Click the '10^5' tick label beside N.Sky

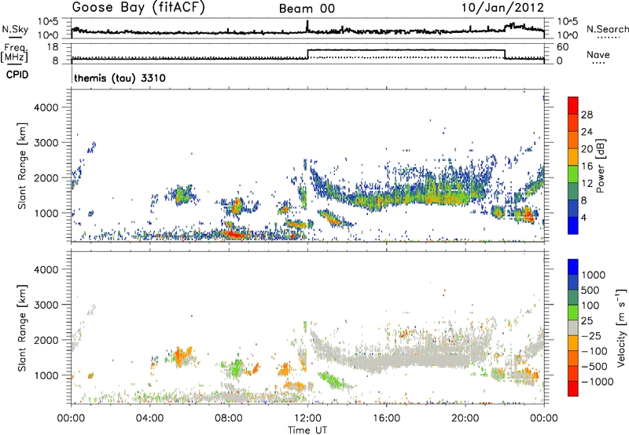pyautogui.click(x=49, y=22)
